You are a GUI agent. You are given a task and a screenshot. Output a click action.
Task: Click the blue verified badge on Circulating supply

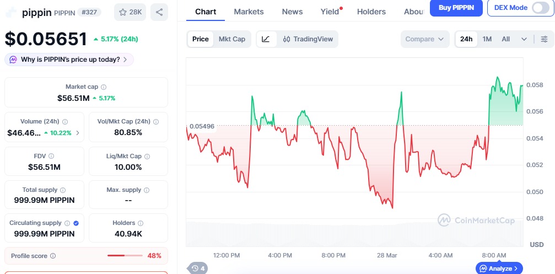click(76, 223)
